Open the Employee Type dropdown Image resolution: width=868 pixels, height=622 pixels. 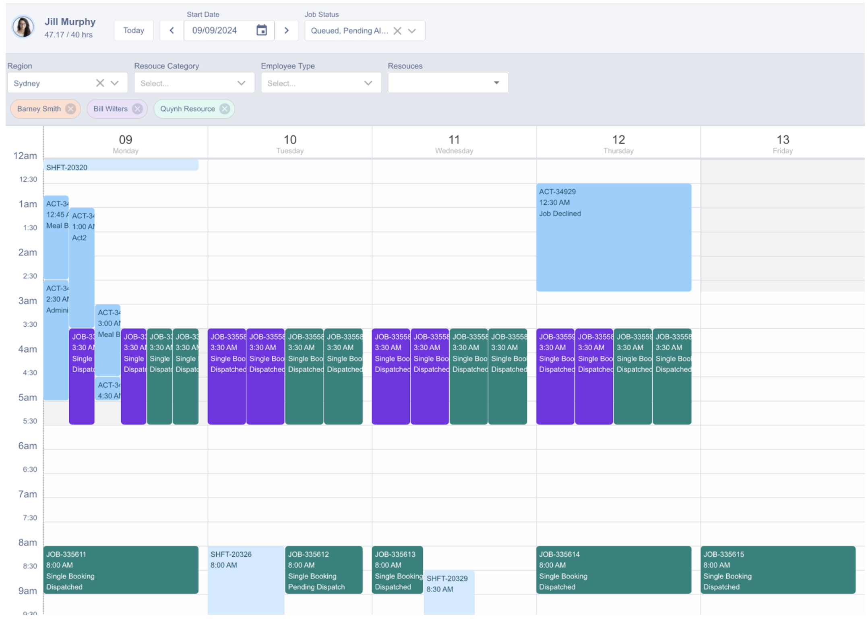click(x=321, y=83)
